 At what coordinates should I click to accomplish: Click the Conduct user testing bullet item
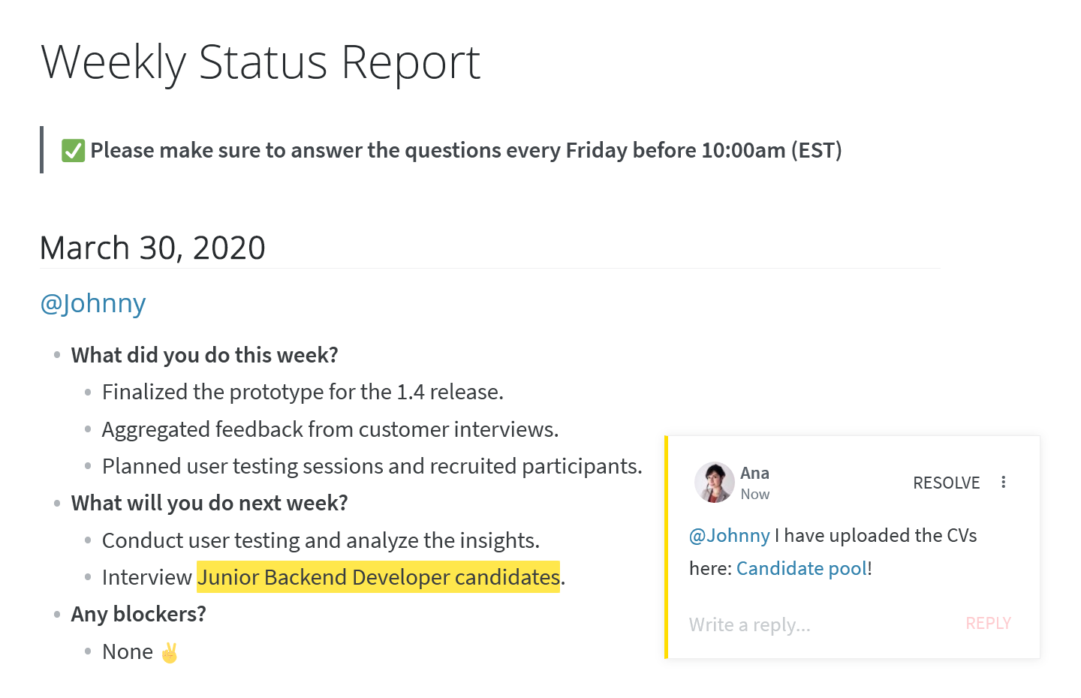[x=321, y=540]
